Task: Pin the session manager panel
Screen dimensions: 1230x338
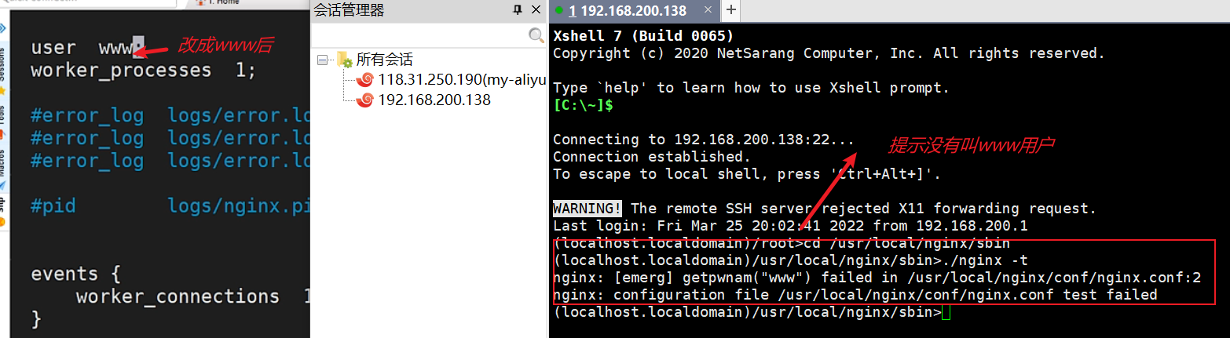Action: click(517, 10)
